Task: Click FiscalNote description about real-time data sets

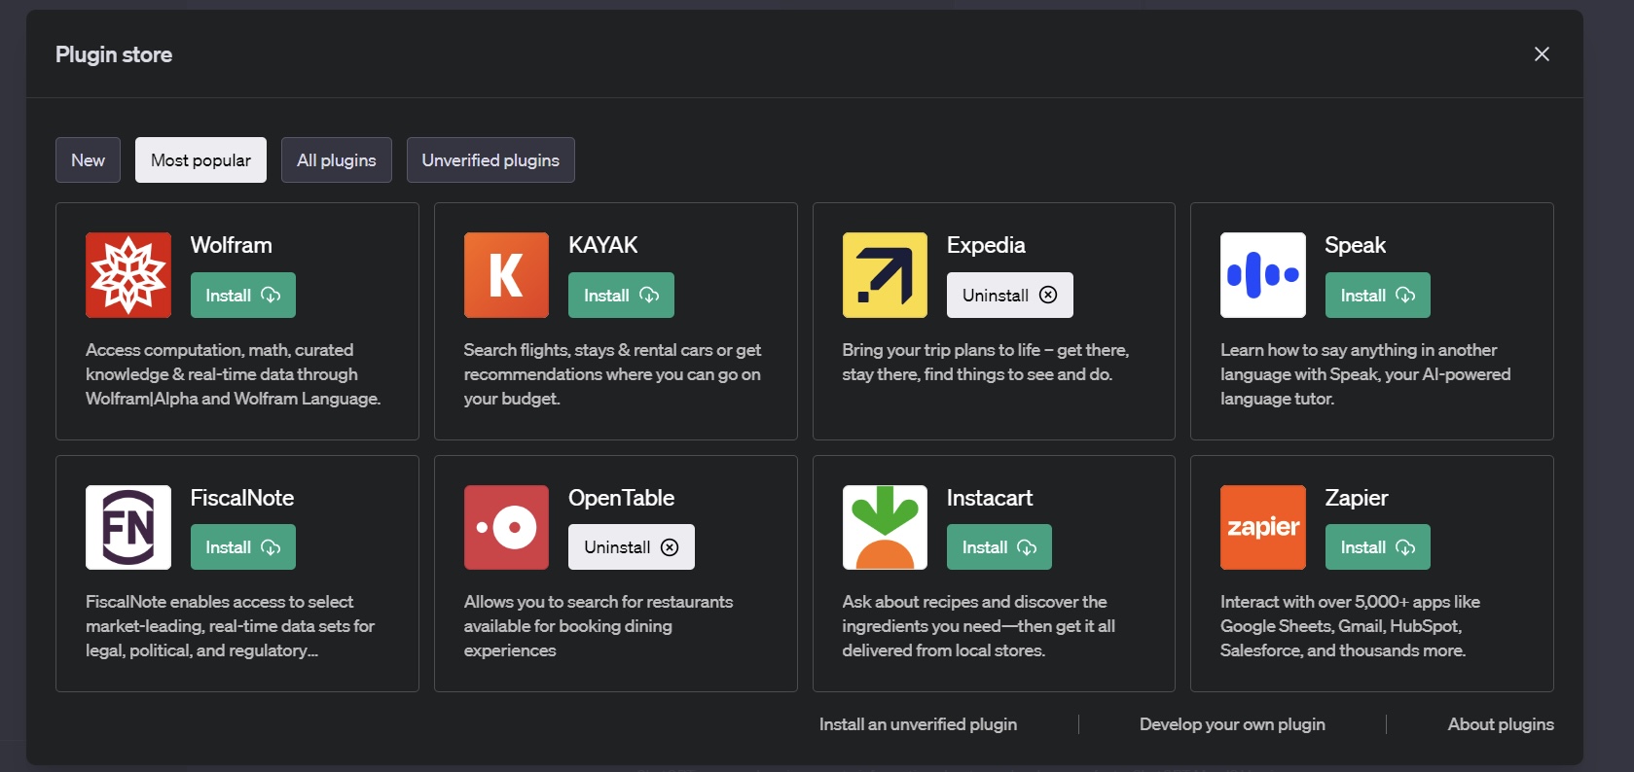Action: pyautogui.click(x=231, y=626)
